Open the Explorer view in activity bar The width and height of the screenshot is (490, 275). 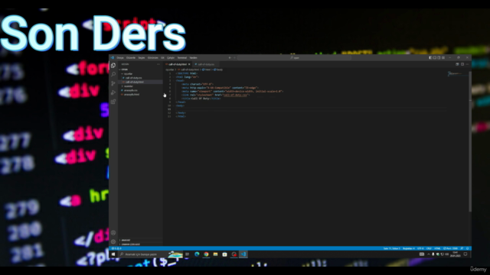(113, 66)
